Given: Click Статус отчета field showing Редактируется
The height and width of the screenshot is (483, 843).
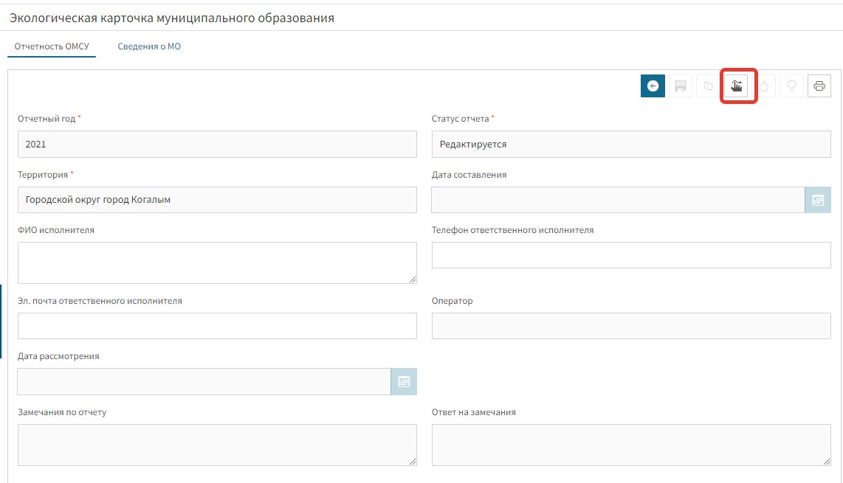Looking at the screenshot, I should tap(631, 145).
